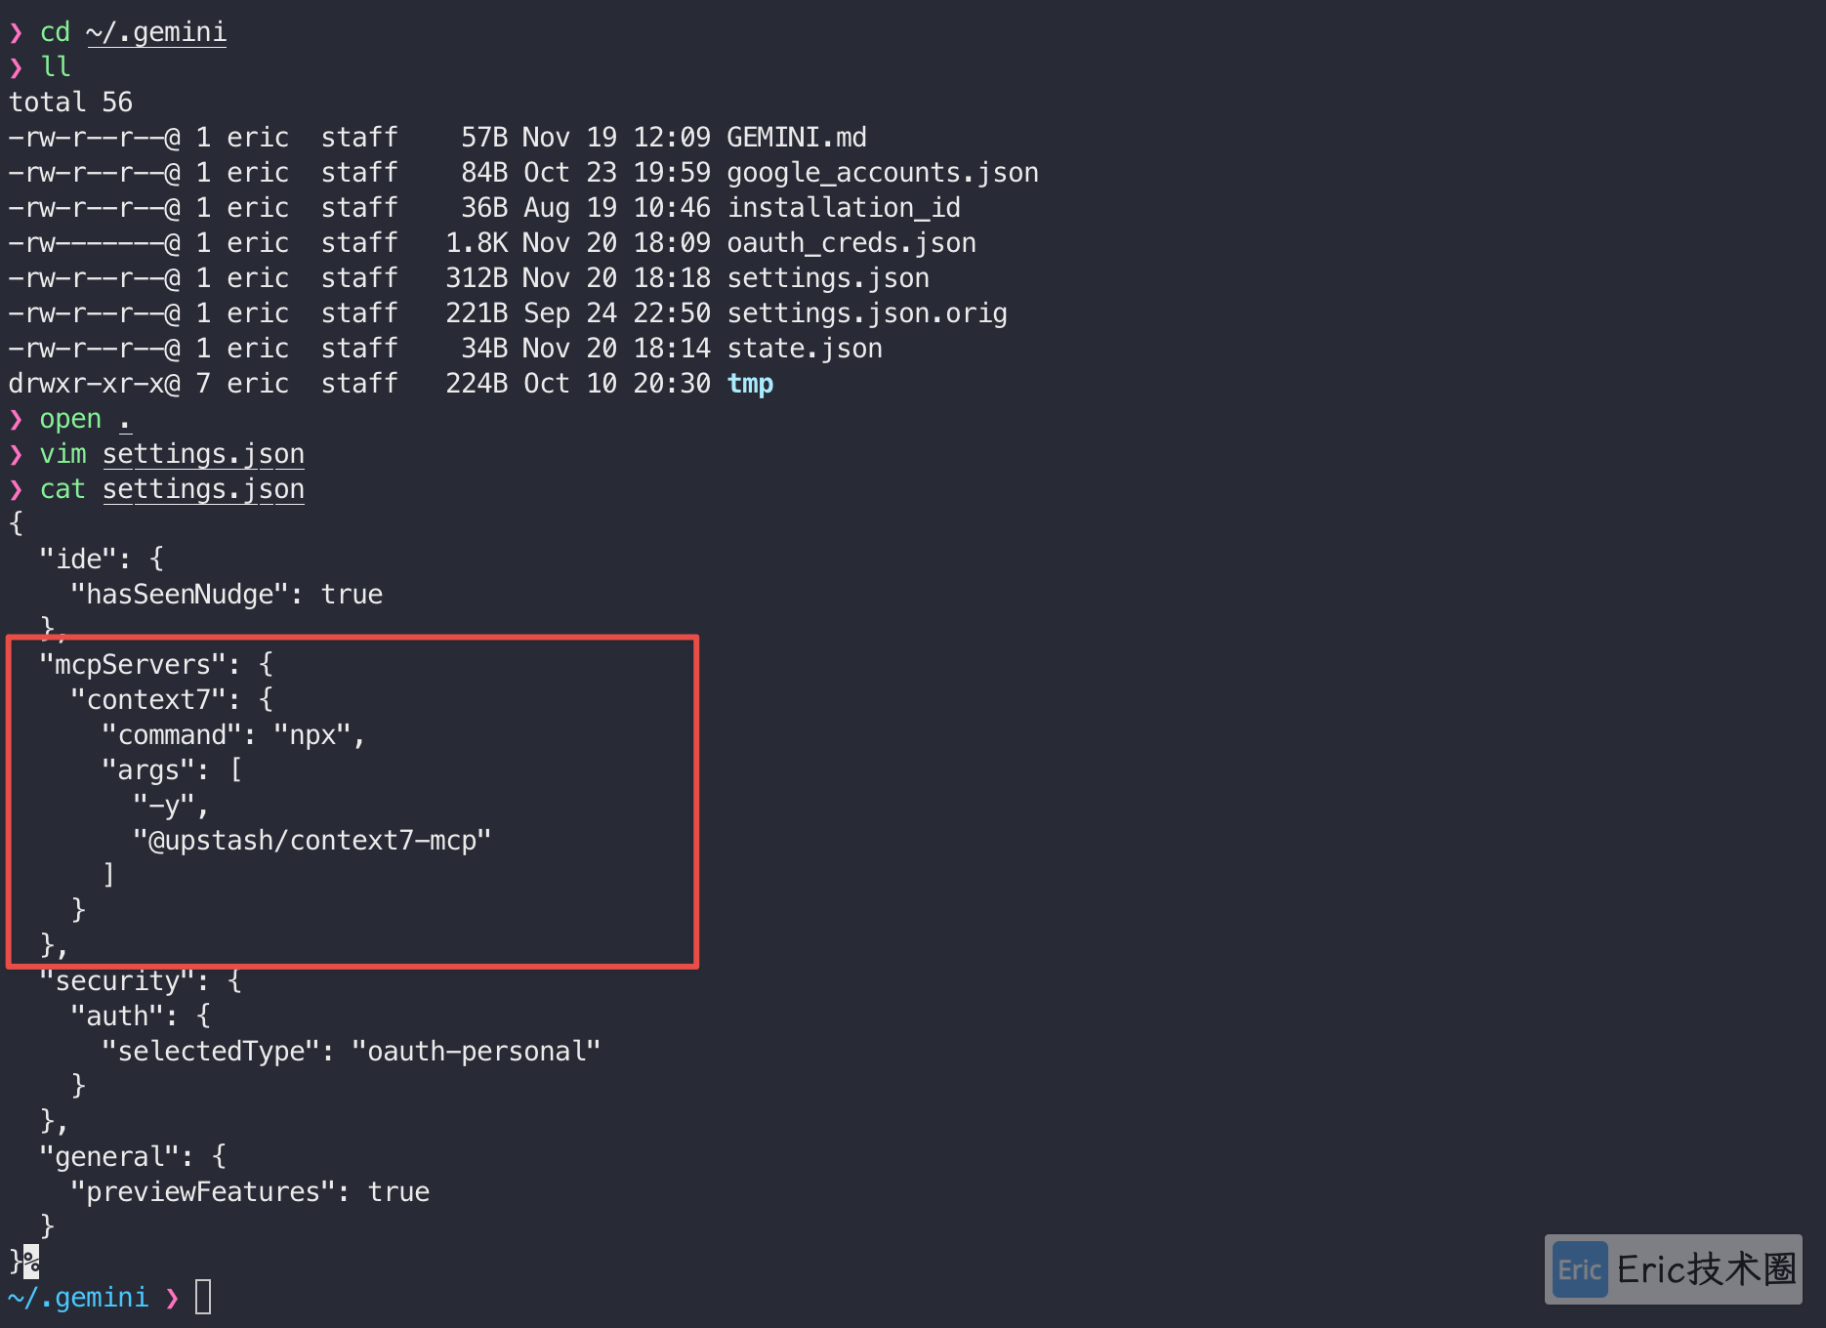Select GEMINI.md file name in the listing

click(x=797, y=138)
